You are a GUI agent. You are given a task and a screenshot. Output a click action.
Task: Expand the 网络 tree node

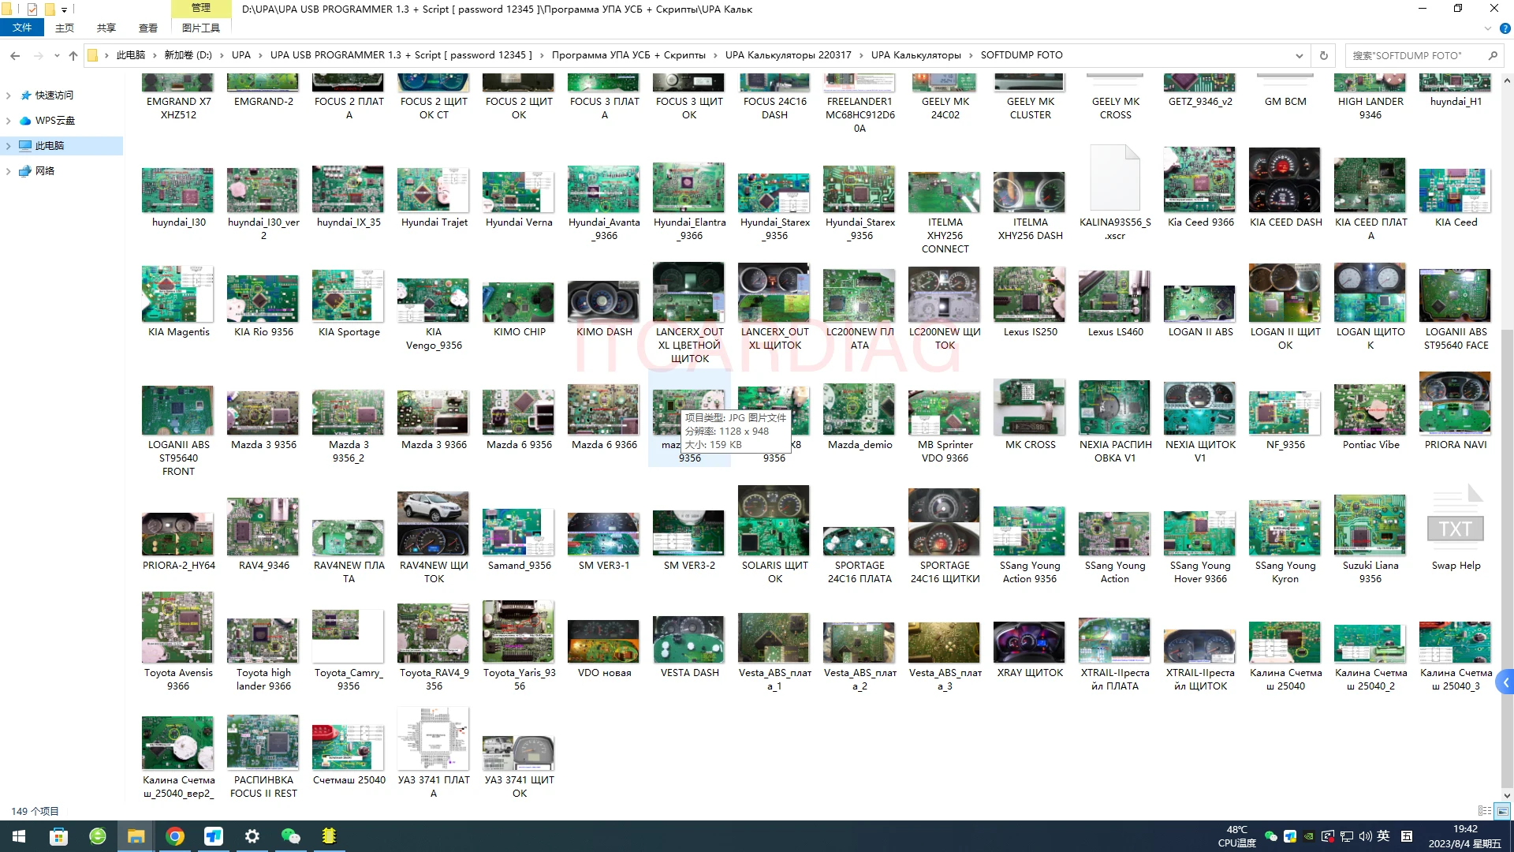pos(8,171)
